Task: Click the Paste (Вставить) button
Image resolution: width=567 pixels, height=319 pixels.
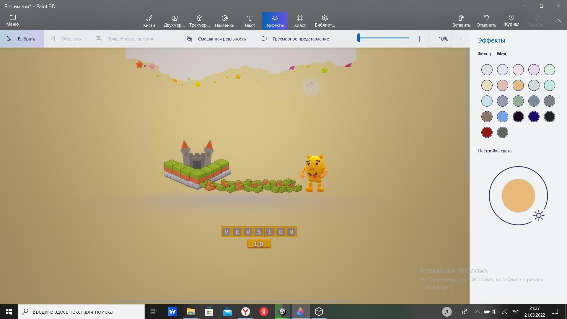Action: click(461, 21)
